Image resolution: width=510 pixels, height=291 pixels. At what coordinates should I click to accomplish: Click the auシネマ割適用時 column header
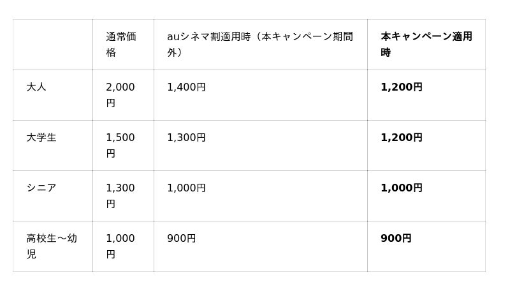pos(259,44)
